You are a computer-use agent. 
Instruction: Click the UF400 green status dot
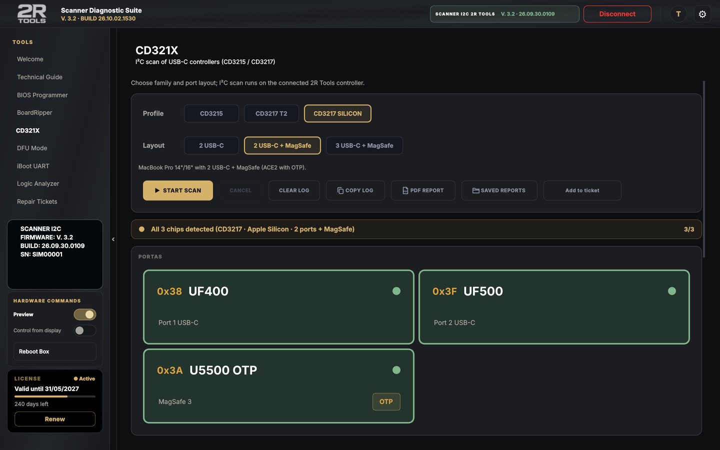(396, 291)
